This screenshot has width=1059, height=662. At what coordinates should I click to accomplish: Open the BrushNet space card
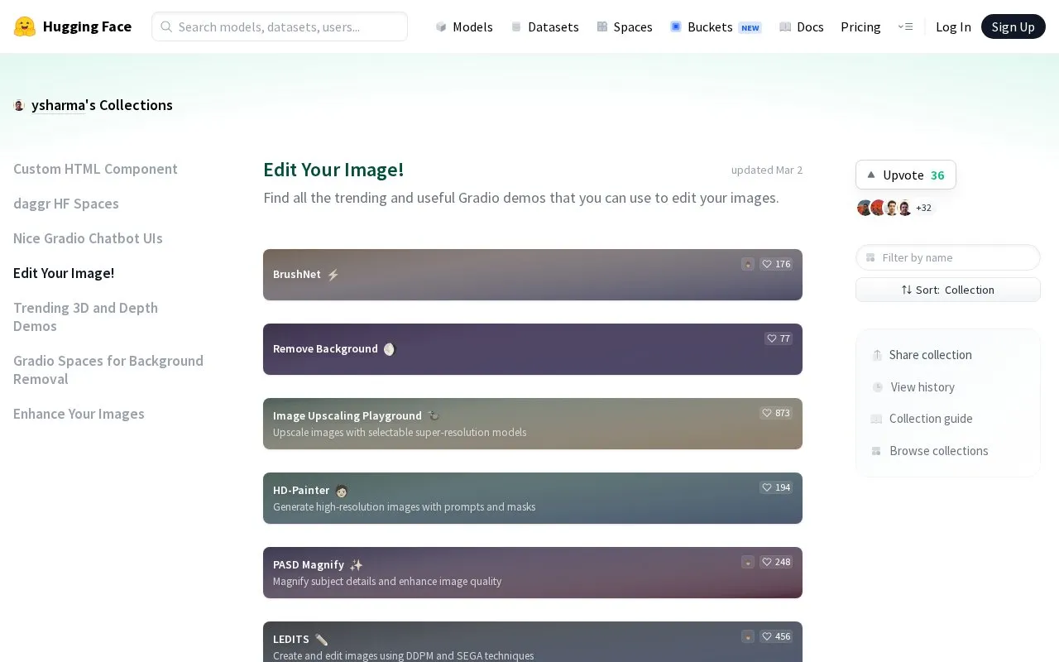[x=533, y=275]
